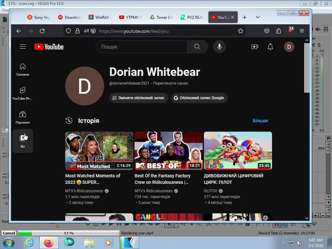Image resolution: width=332 pixels, height=249 pixels.
Task: Open the Pocket save icon
Action: pyautogui.click(x=267, y=31)
